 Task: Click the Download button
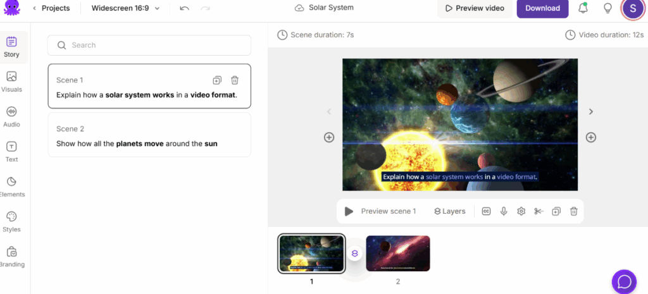point(542,8)
